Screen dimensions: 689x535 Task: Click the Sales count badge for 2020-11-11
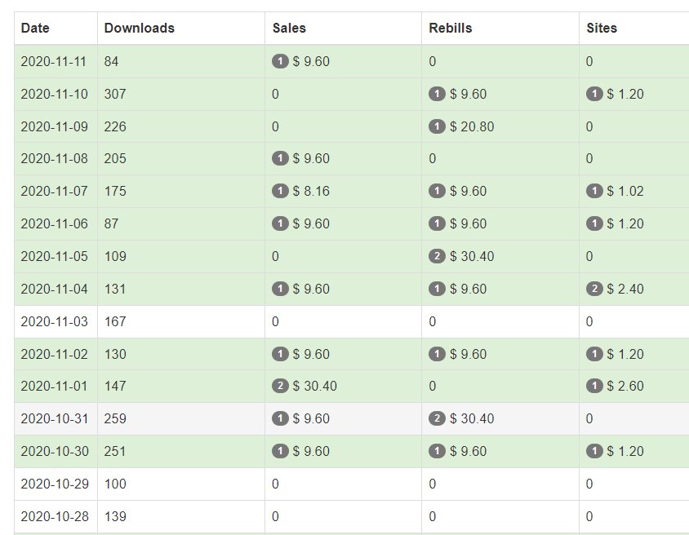[x=280, y=61]
